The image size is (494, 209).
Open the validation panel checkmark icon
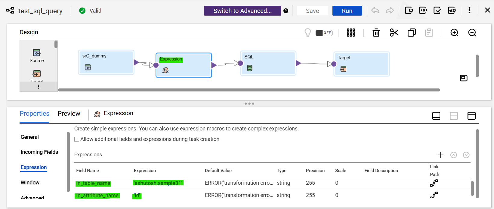437,10
